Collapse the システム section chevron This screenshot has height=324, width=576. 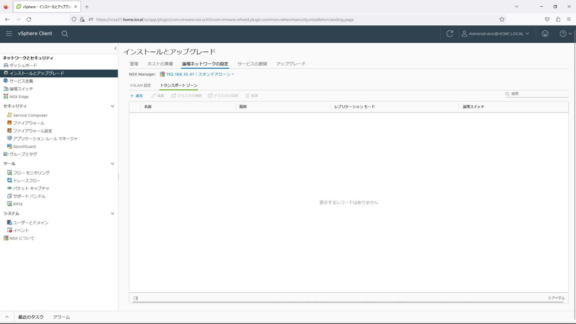113,214
